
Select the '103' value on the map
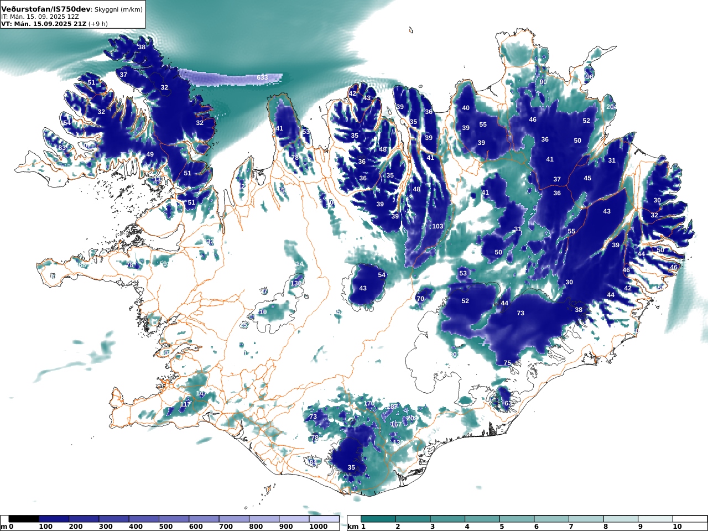438,226
